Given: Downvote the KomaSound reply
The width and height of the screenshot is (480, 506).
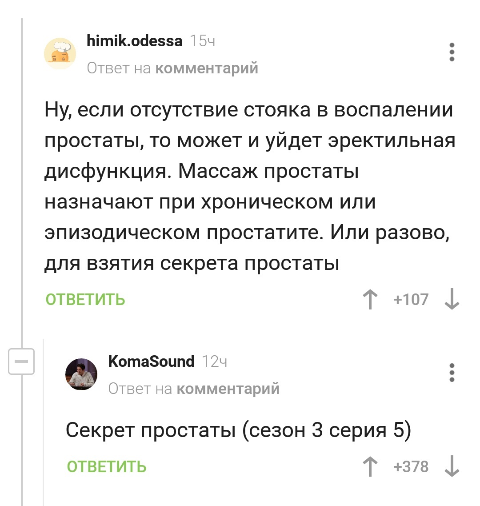Looking at the screenshot, I should pos(452,467).
